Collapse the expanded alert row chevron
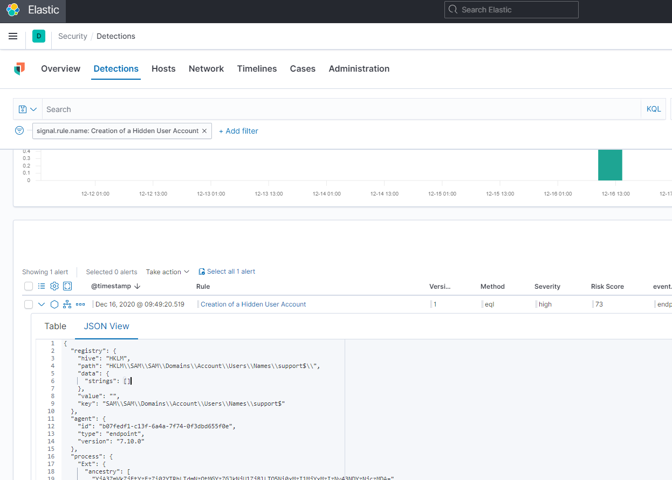672x480 pixels. pyautogui.click(x=42, y=304)
